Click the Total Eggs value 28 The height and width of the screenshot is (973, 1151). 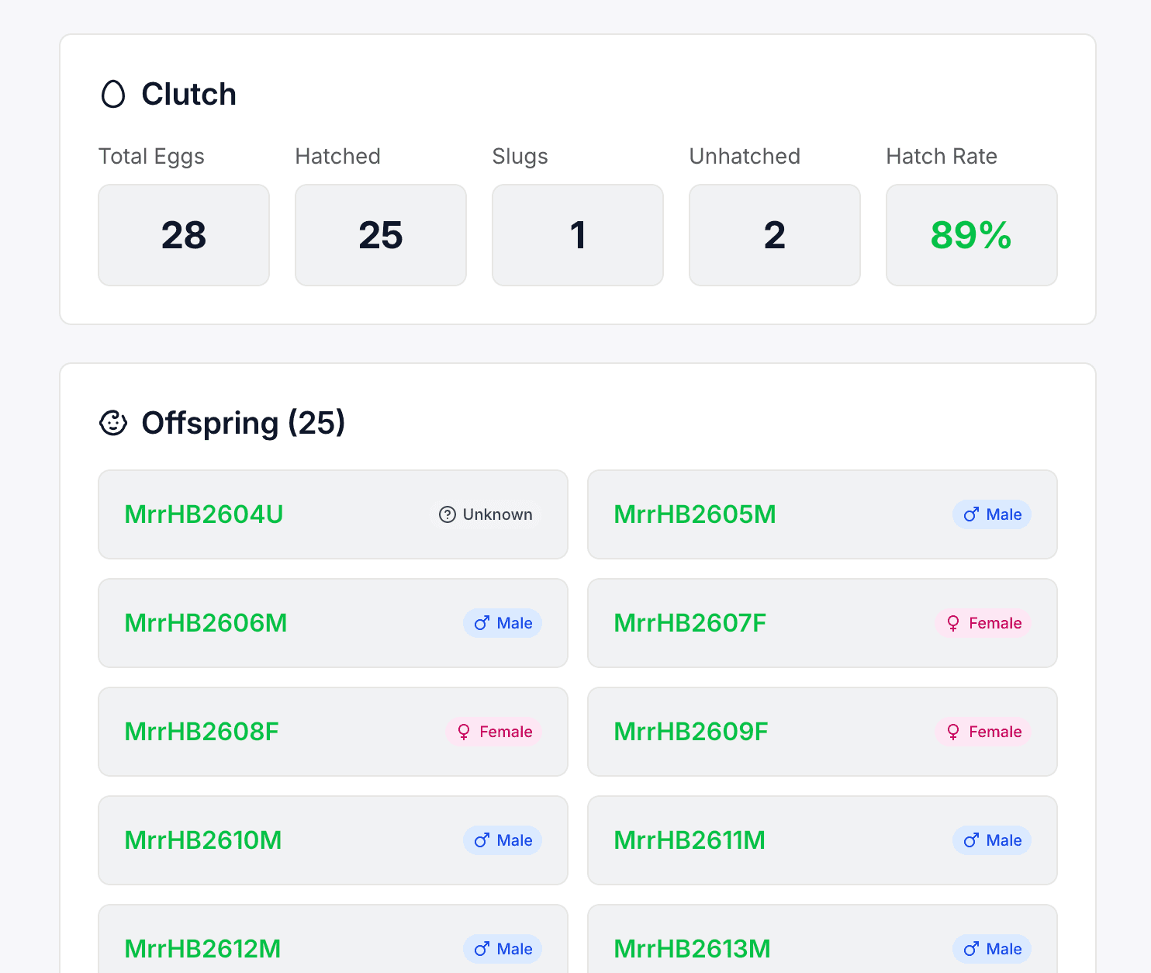click(x=184, y=235)
